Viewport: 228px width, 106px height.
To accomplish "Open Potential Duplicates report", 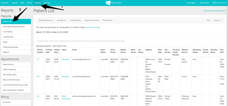I will (16, 47).
